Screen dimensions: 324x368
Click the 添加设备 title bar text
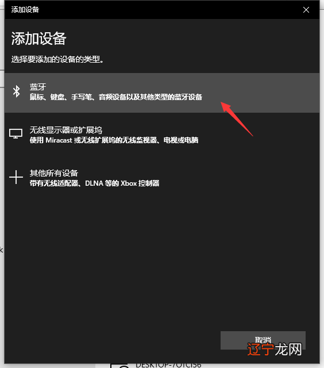(x=25, y=10)
